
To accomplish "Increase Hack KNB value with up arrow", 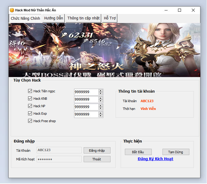I will (x=101, y=98).
